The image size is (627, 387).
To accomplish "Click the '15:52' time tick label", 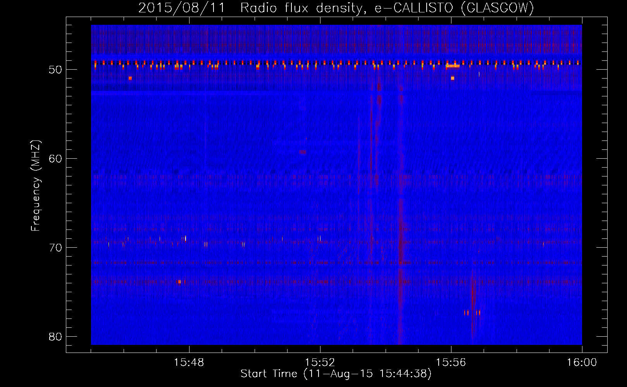I will tap(320, 363).
